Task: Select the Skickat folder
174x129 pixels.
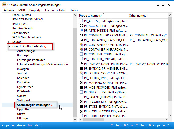Action: pos(22,96)
